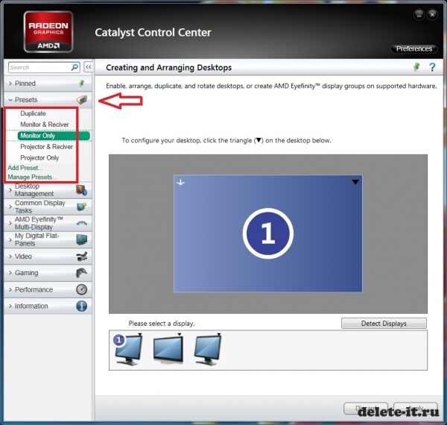This screenshot has height=425, width=447.
Task: Click the My Digital Flat-Panels monitor icon
Action: [82, 239]
